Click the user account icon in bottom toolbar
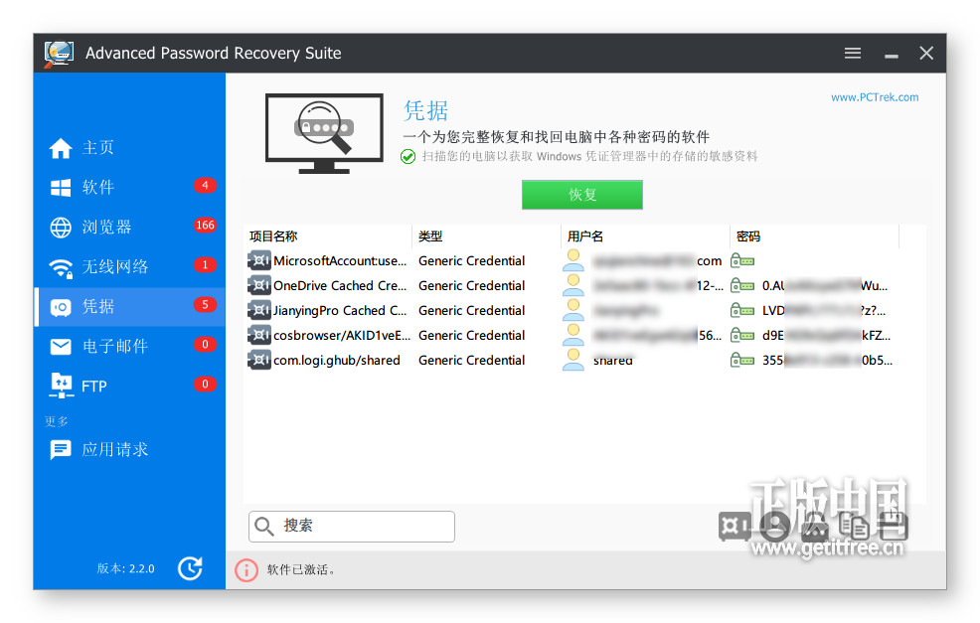Image resolution: width=980 pixels, height=623 pixels. [775, 527]
